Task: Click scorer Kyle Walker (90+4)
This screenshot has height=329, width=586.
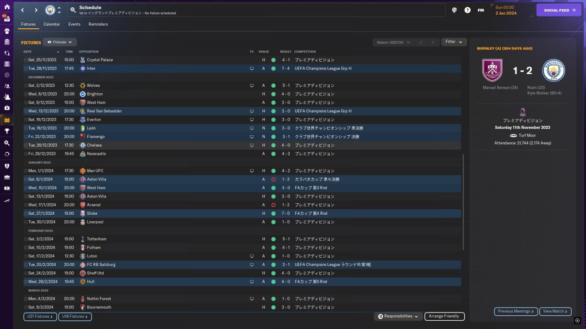Action: pyautogui.click(x=544, y=93)
